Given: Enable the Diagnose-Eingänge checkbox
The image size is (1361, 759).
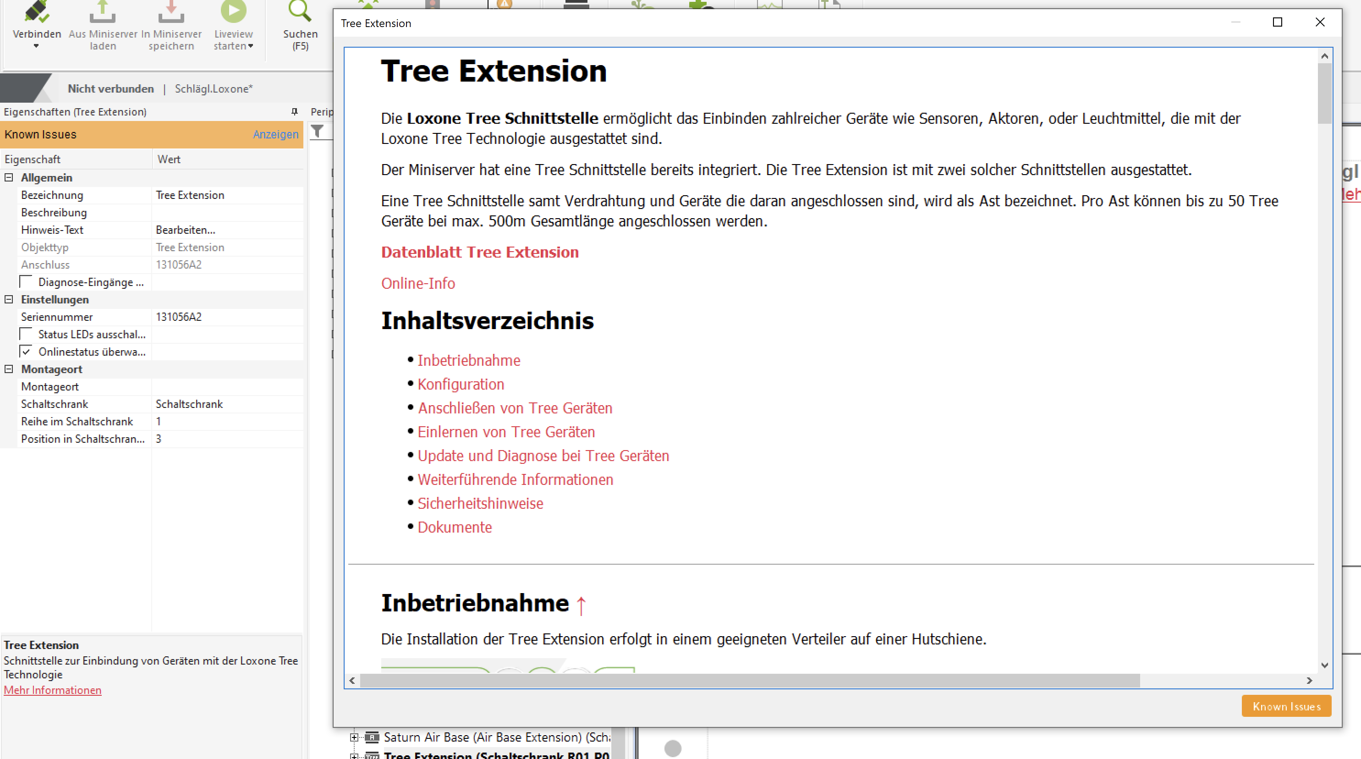Looking at the screenshot, I should [25, 282].
